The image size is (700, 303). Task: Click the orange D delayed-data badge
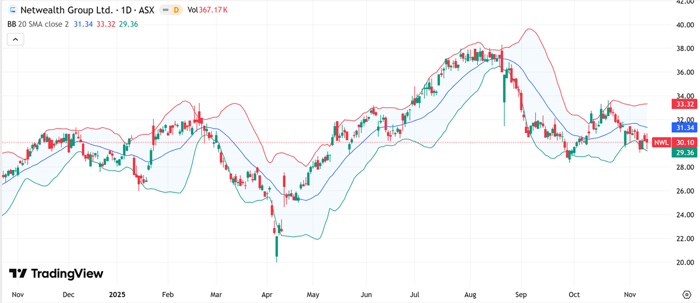click(x=176, y=10)
